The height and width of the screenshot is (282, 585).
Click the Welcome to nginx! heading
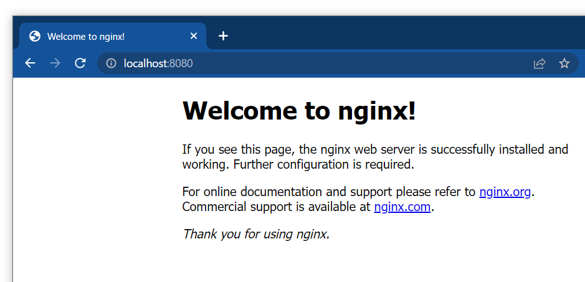click(x=299, y=110)
